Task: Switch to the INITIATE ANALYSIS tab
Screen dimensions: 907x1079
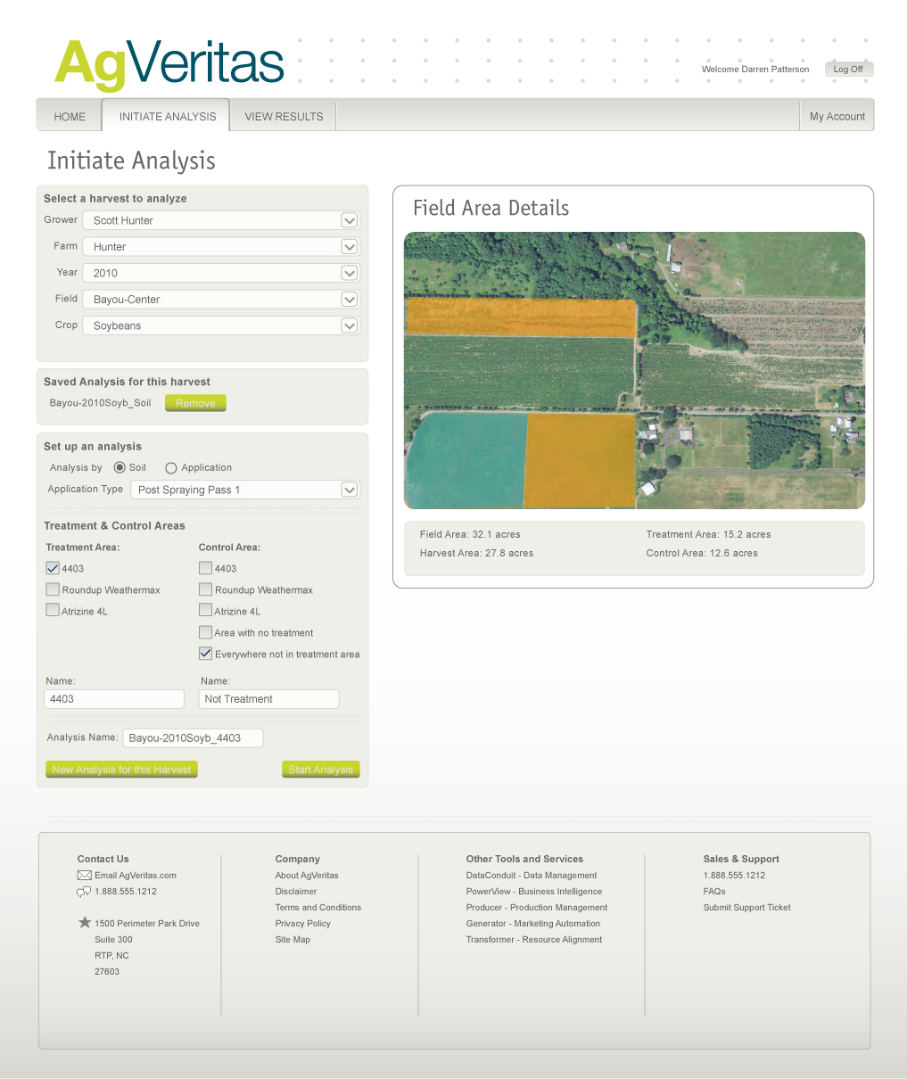Action: [168, 117]
